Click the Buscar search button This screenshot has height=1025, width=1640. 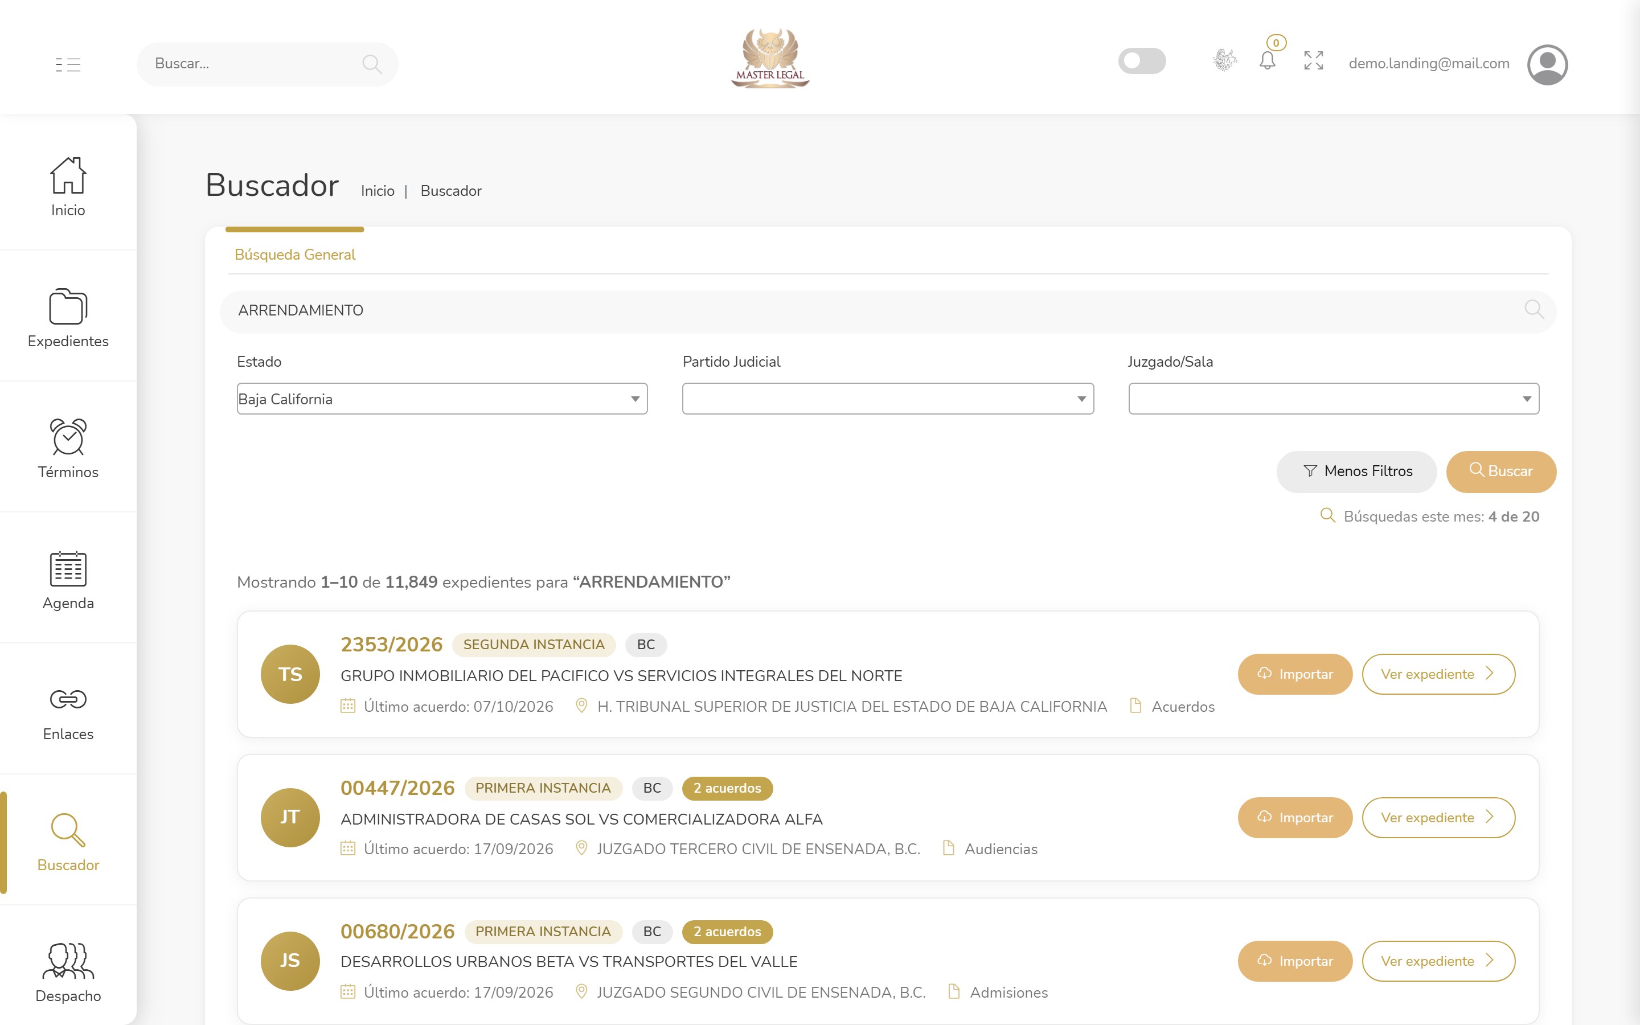point(1501,471)
